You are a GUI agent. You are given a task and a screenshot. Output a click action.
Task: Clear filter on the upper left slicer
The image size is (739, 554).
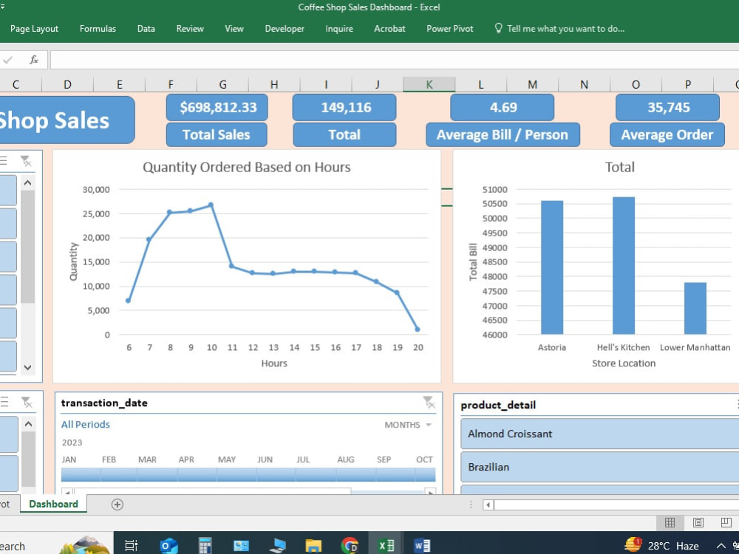tap(27, 162)
